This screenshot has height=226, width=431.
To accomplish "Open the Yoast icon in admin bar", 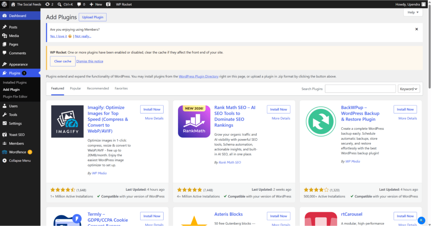I will click(108, 4).
